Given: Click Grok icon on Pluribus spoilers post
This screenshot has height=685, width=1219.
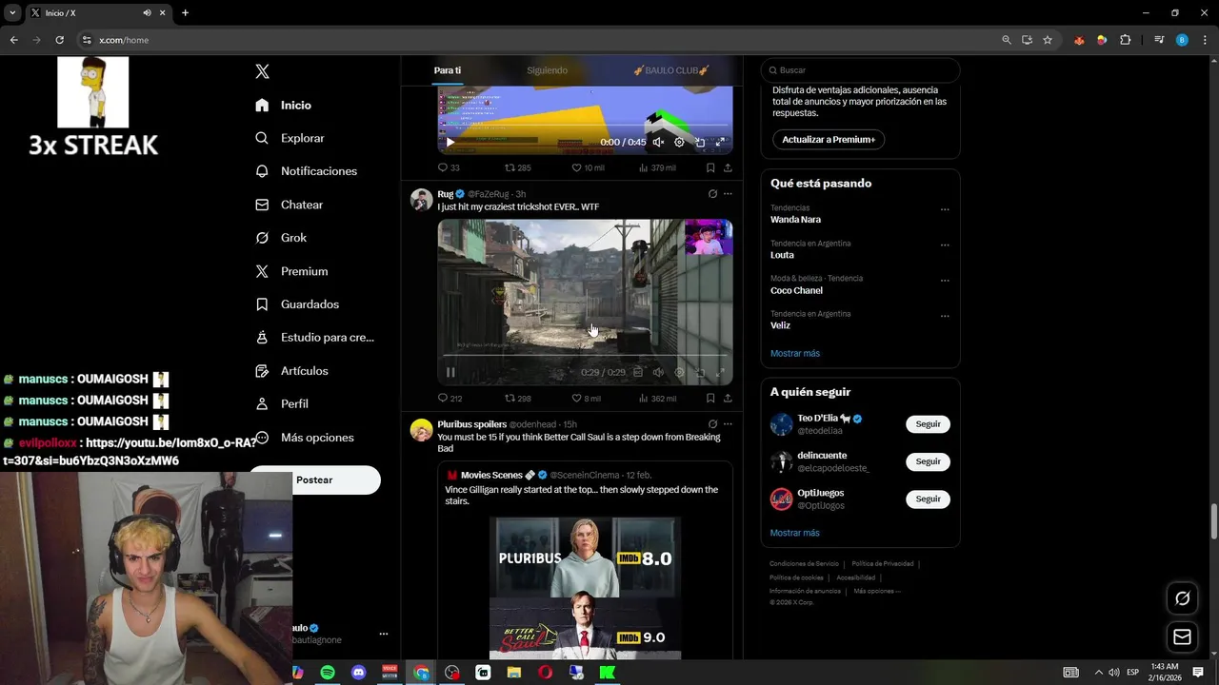Looking at the screenshot, I should [712, 424].
